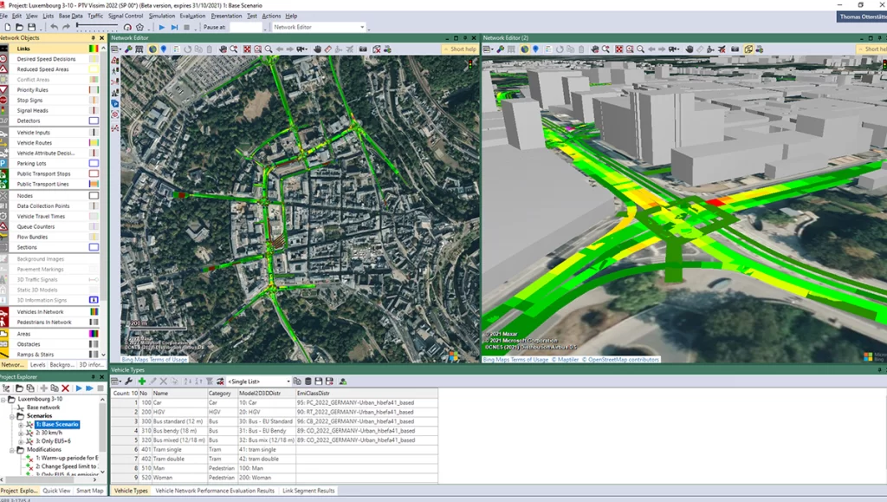Switch to Link Segment Results tab
887x502 pixels.
pyautogui.click(x=308, y=491)
